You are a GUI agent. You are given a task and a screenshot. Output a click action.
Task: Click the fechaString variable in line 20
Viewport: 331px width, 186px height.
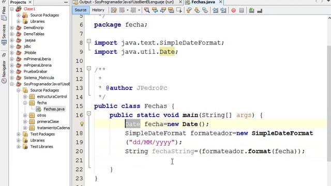(173, 151)
